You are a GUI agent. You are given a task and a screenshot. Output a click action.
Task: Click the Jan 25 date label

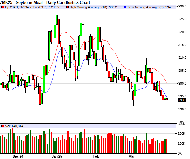click(x=57, y=156)
